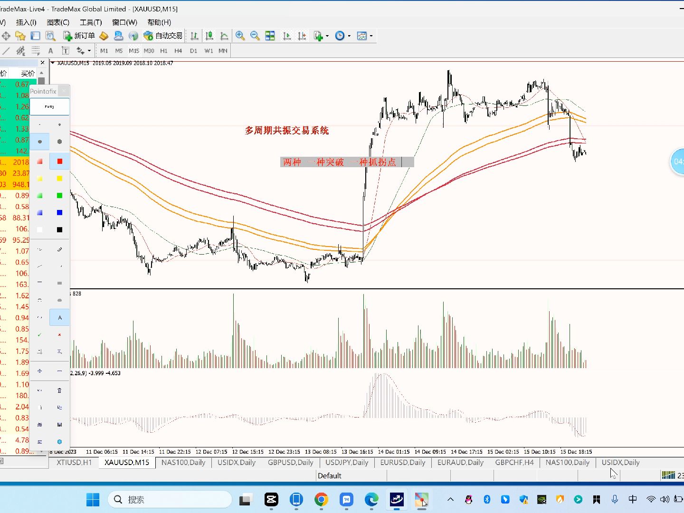Pick the solid green color in Pointofix

click(59, 196)
